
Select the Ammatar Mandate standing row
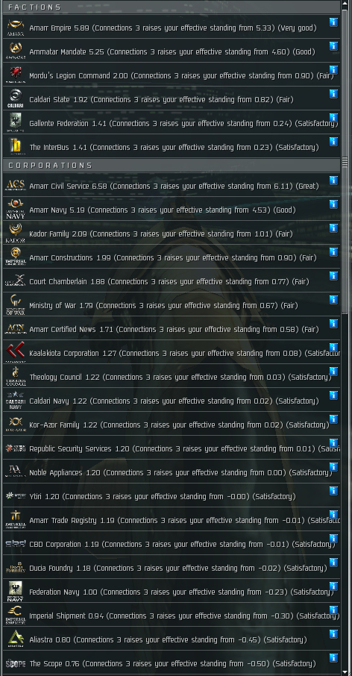pos(172,51)
